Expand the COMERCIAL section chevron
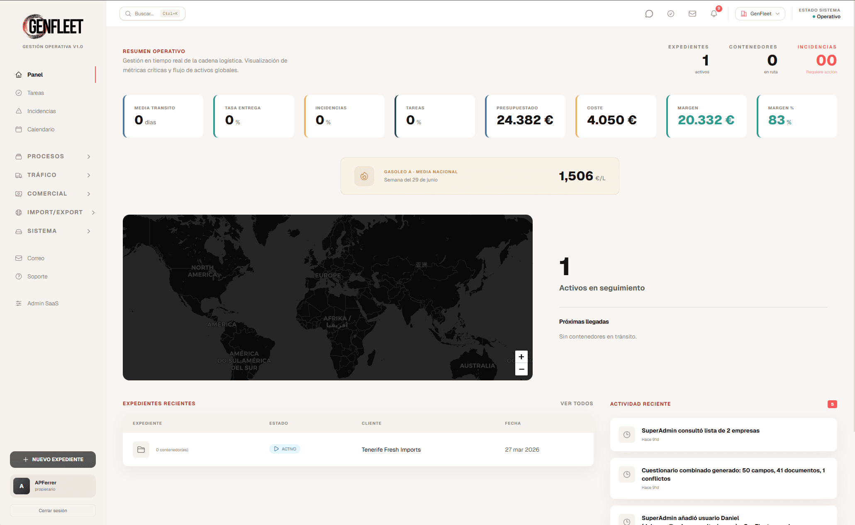The image size is (855, 525). click(x=89, y=194)
